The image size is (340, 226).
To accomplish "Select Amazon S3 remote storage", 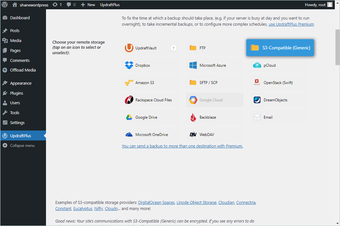I will pyautogui.click(x=150, y=82).
